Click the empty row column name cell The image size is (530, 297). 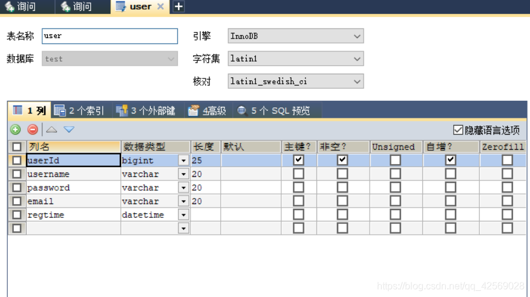(73, 228)
